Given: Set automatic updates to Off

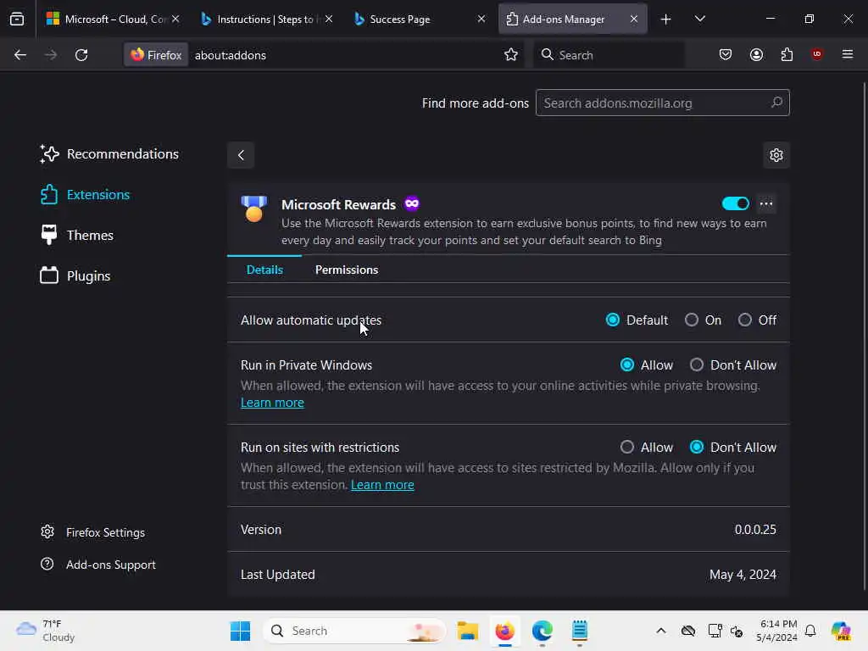Looking at the screenshot, I should click(745, 320).
